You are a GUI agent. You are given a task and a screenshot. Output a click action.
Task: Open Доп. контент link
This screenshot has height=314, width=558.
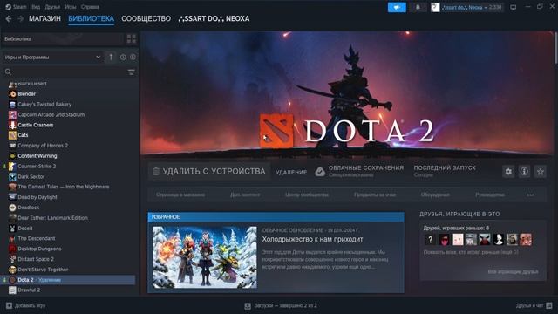click(x=245, y=195)
